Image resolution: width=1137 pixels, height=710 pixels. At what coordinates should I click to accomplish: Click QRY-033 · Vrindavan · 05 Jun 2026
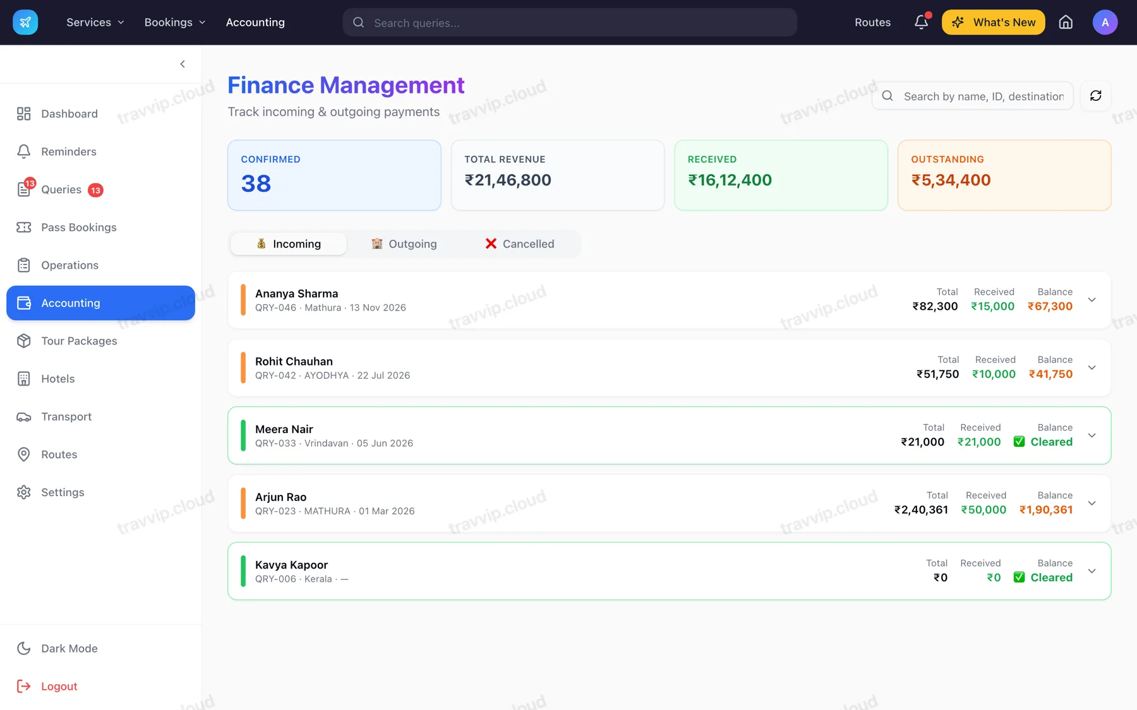(334, 443)
